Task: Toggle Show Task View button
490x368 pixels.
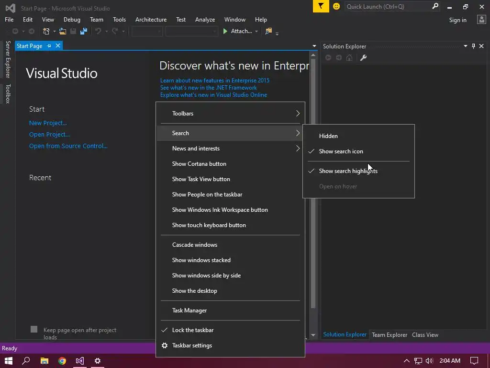Action: (x=230, y=179)
